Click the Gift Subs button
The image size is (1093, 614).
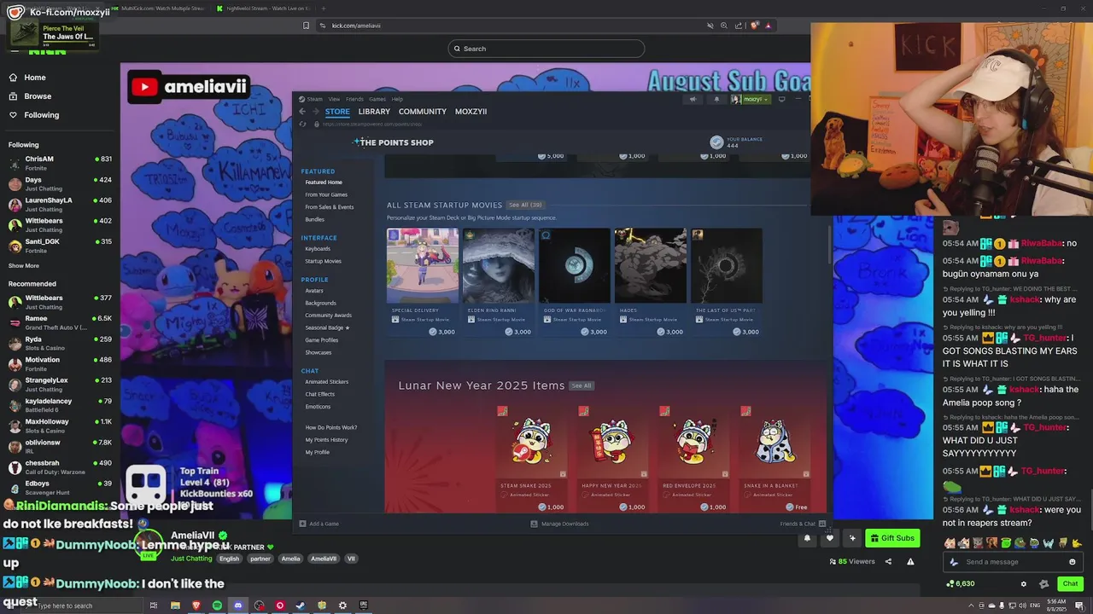pyautogui.click(x=892, y=538)
